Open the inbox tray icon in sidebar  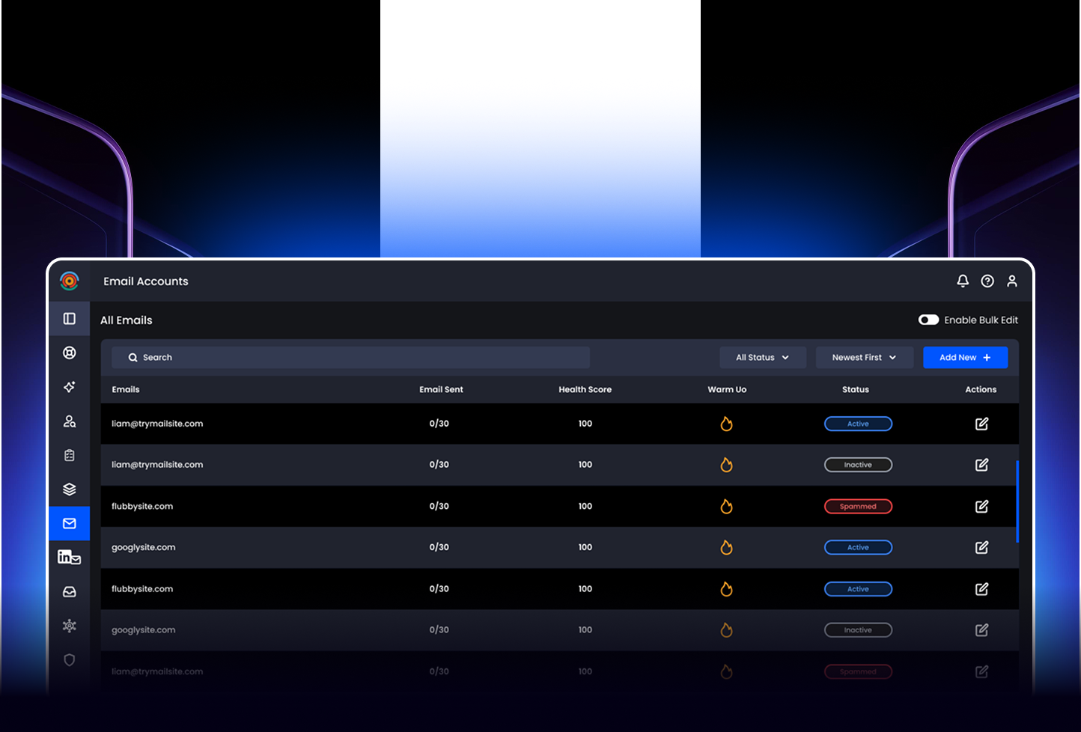click(x=70, y=592)
